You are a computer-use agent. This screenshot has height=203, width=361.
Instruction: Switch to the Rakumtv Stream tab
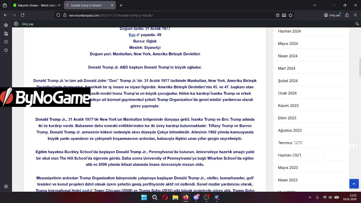[x=37, y=5]
